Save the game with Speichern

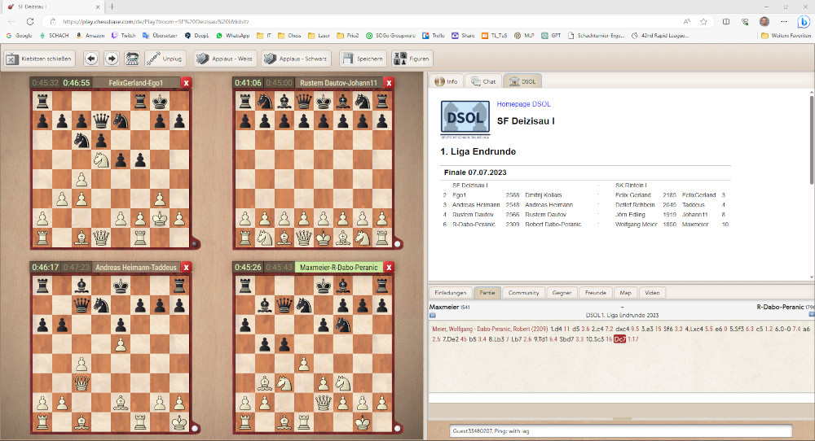tap(358, 59)
